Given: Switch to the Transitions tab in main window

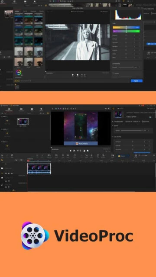Looking at the screenshot, I should point(21,110).
